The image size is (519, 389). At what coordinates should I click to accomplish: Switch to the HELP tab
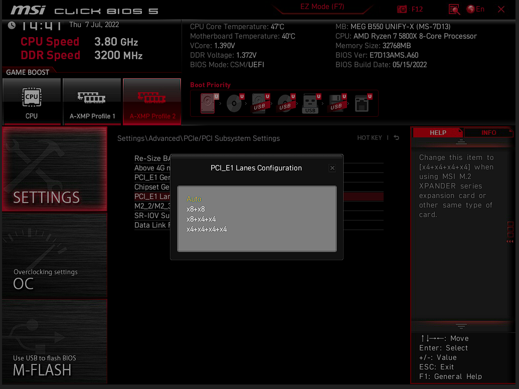click(438, 133)
